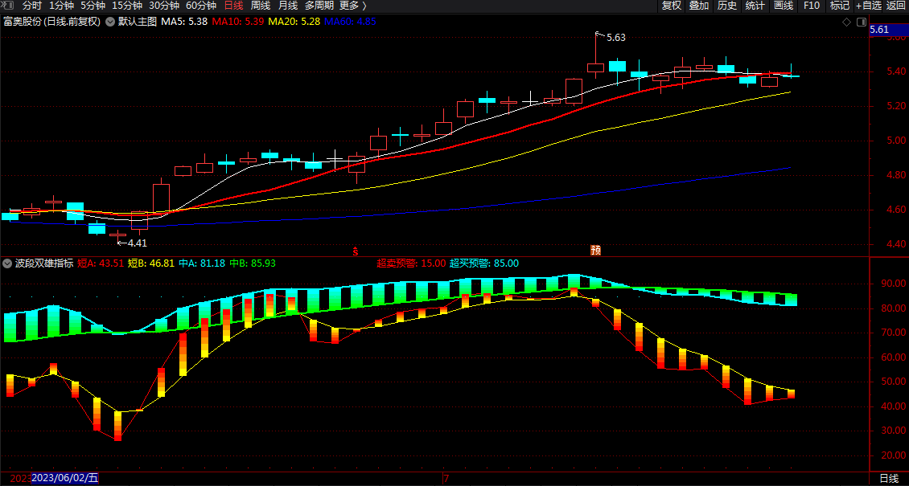This screenshot has width=909, height=486.
Task: Click the 短B: 46.81 value
Action: pyautogui.click(x=151, y=263)
